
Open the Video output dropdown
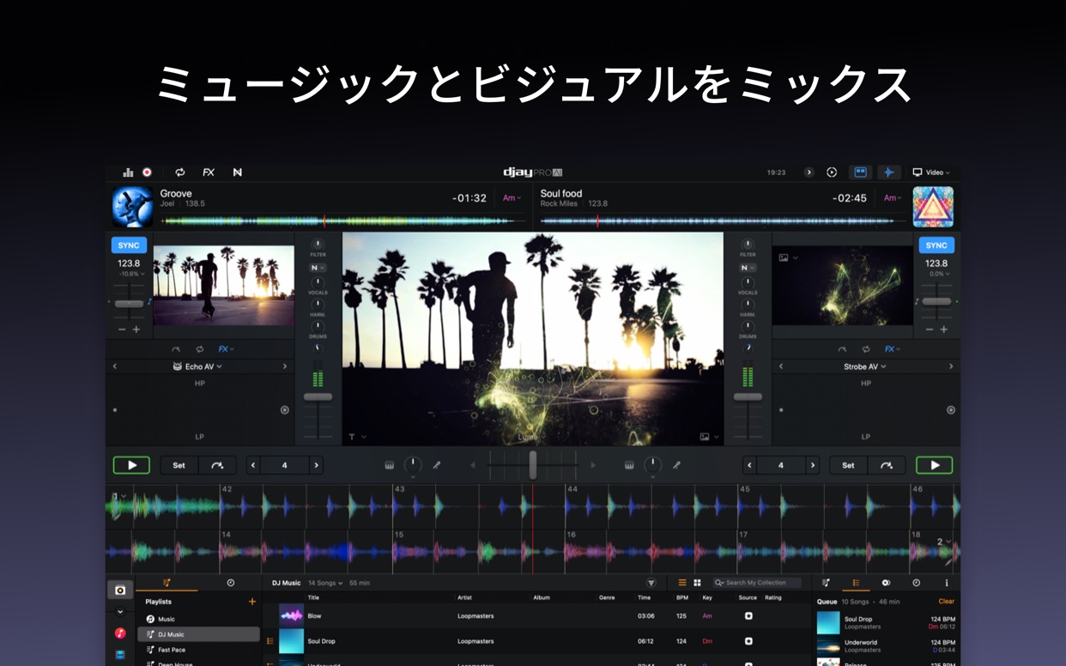[931, 172]
